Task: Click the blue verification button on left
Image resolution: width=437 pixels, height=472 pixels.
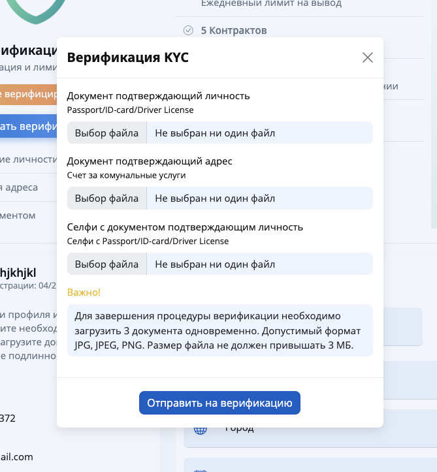Action: [x=28, y=126]
